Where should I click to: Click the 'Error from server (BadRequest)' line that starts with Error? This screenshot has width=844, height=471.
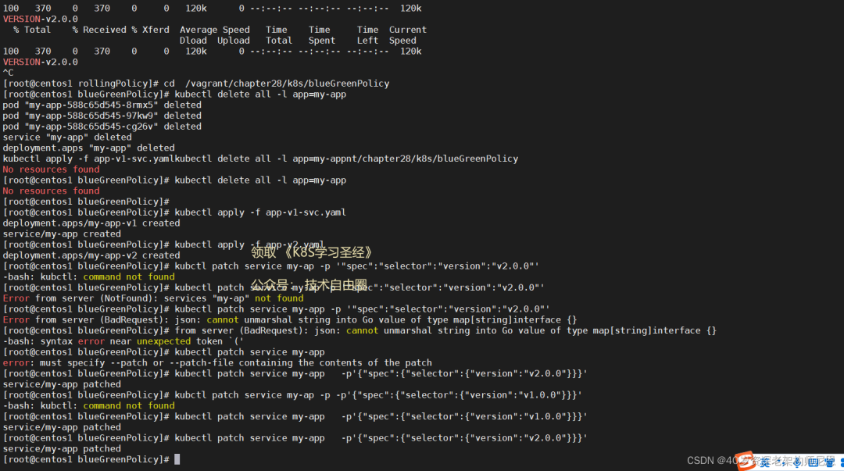pos(290,320)
